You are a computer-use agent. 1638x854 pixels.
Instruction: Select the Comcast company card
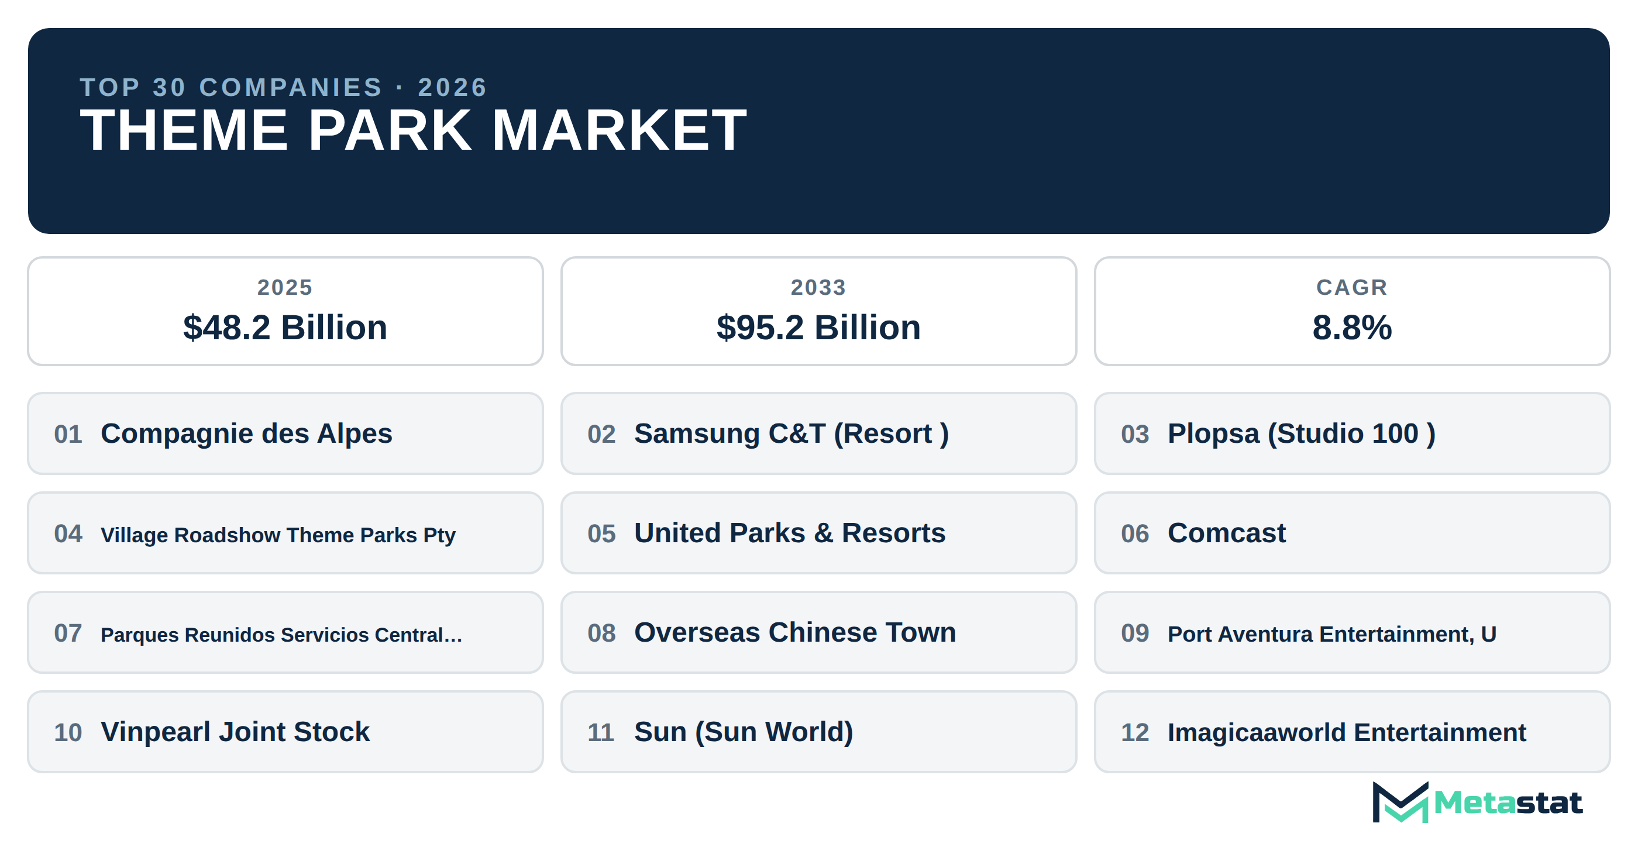pos(1352,533)
